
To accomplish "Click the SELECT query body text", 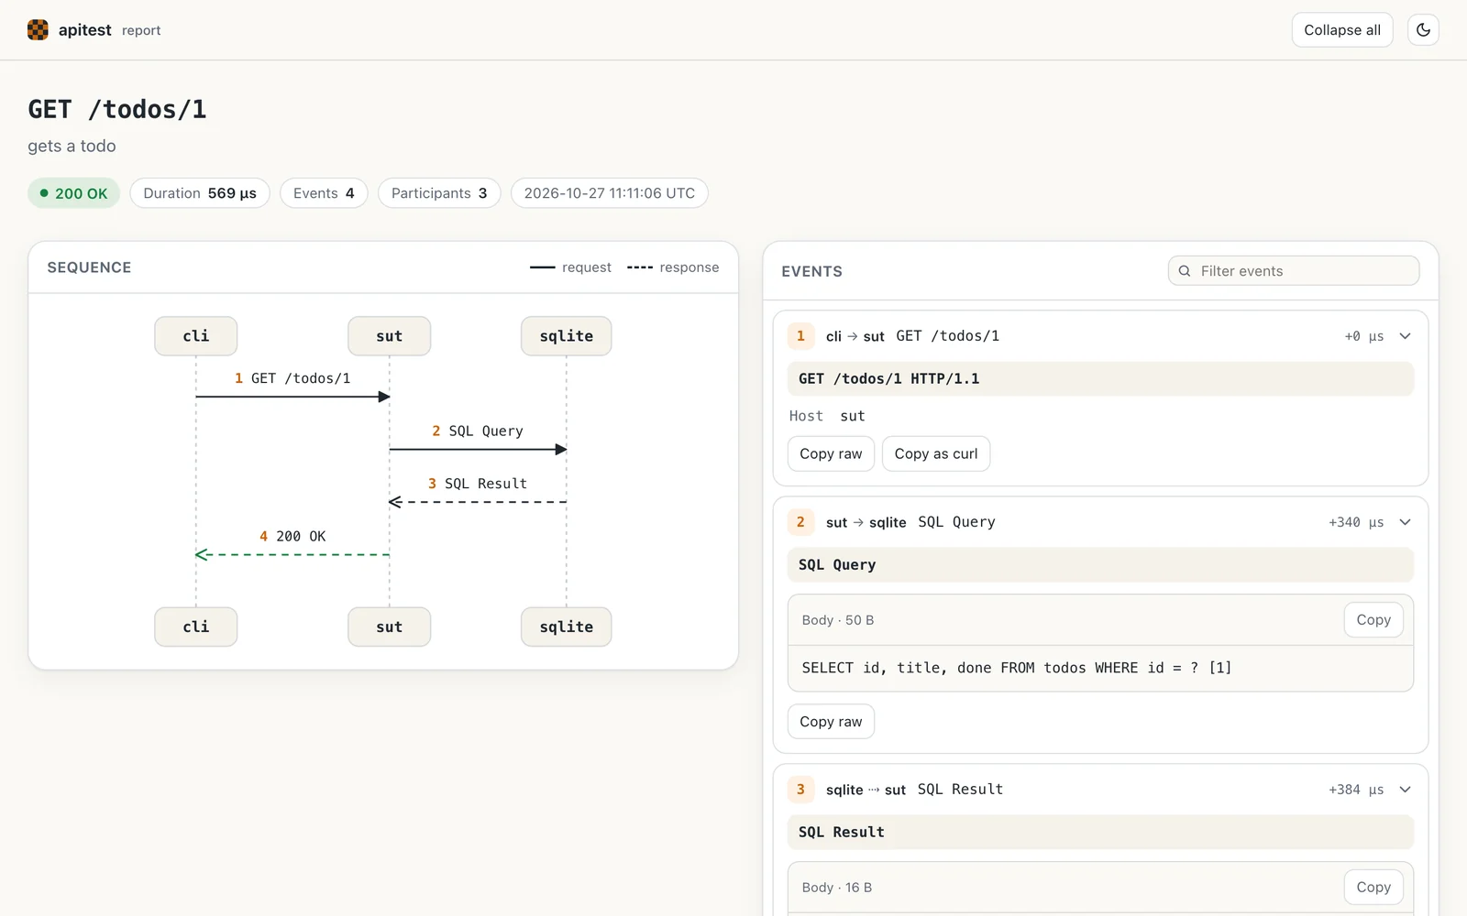I will (x=1017, y=668).
